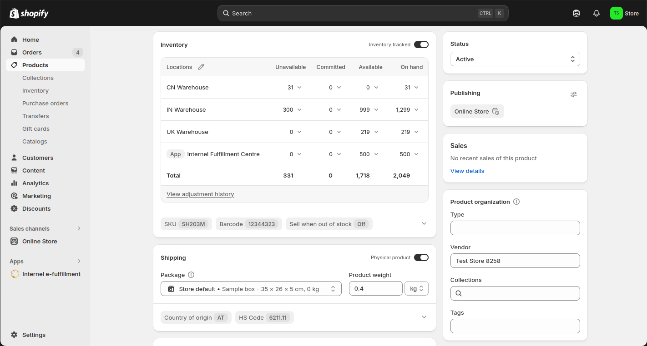Open the View details link in Sales
647x346 pixels.
click(467, 171)
